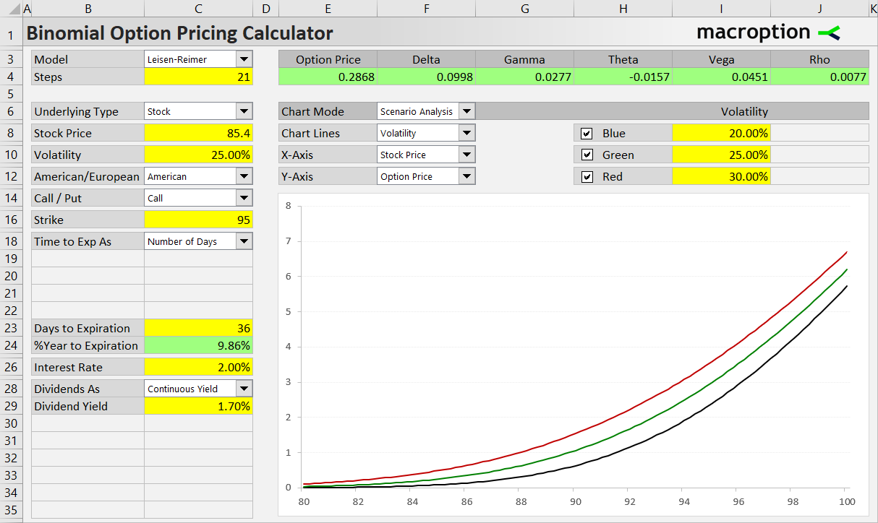
Task: Click the Dividend Yield label cell
Action: [88, 406]
